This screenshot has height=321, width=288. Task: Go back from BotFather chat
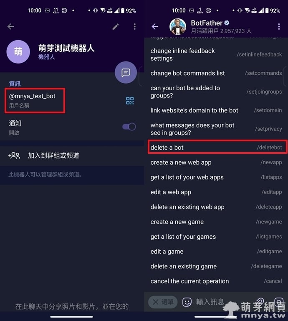click(x=155, y=26)
